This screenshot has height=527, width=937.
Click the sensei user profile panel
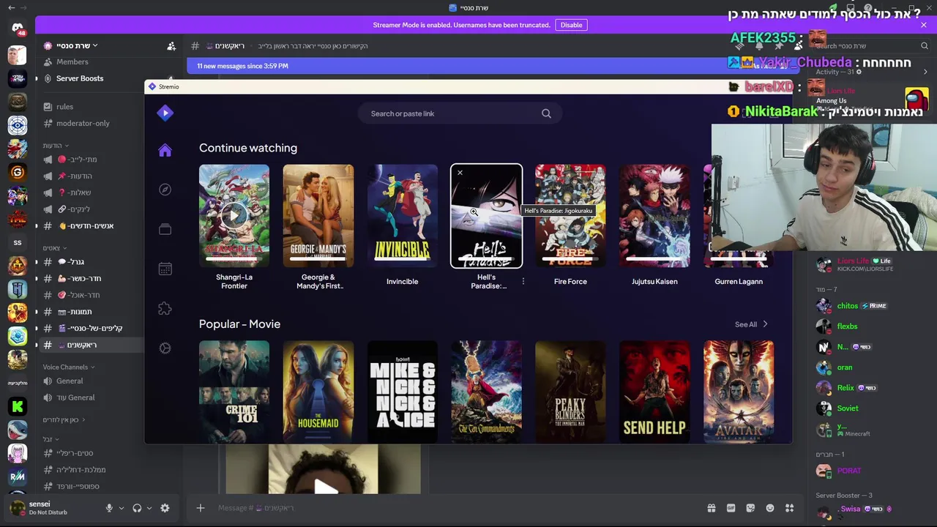tap(50, 508)
